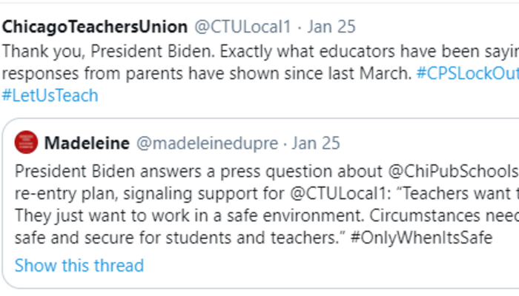This screenshot has height=296, width=519.
Task: Open the @ChiPubSchools mention
Action: point(453,172)
